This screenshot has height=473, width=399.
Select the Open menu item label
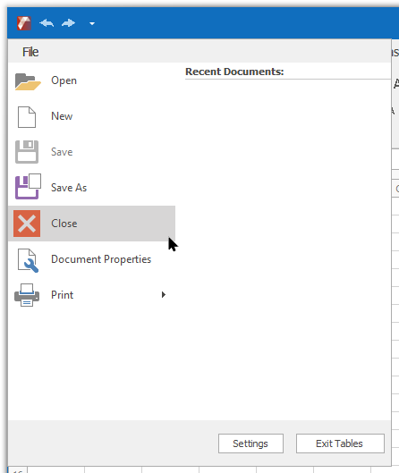[64, 80]
